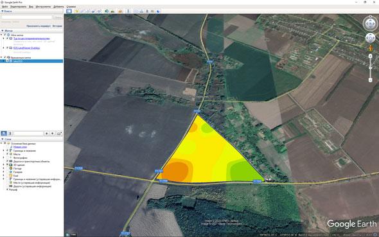The image size is (379, 237).
Task: Select the Ruler measuring tool
Action: (x=128, y=11)
